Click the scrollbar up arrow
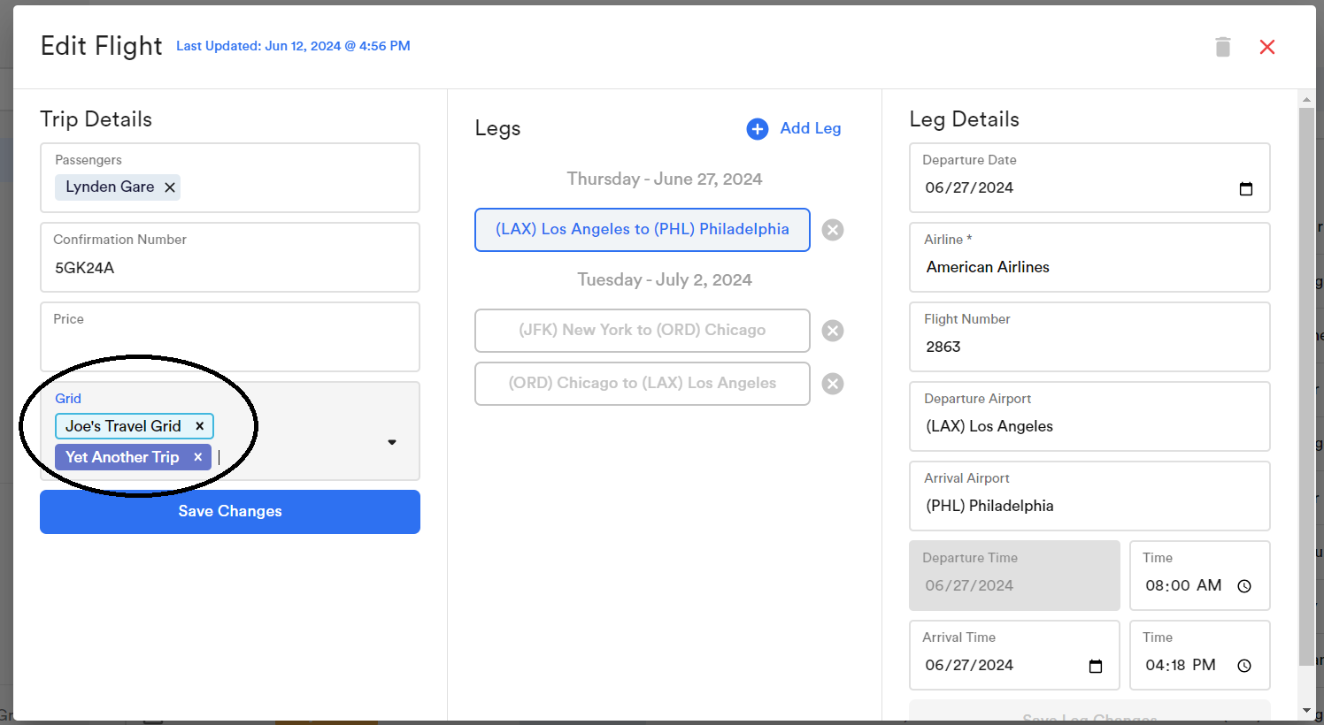This screenshot has height=725, width=1324. coord(1306,99)
